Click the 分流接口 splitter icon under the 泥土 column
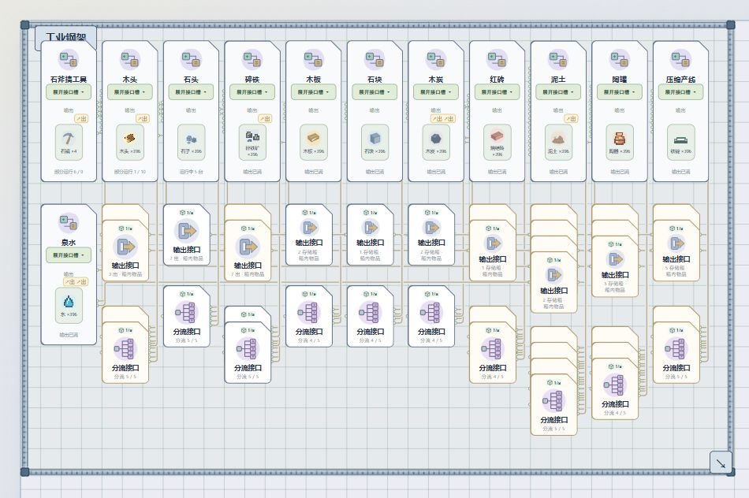749x498 pixels. [553, 402]
